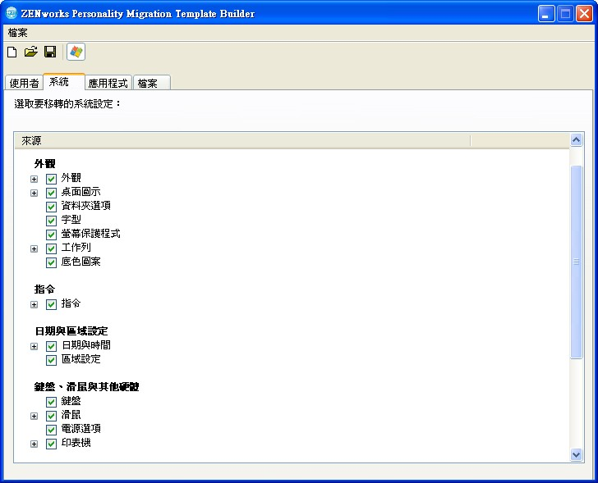The height and width of the screenshot is (483, 598).
Task: Click scrollbar down arrow in settings list
Action: click(577, 454)
